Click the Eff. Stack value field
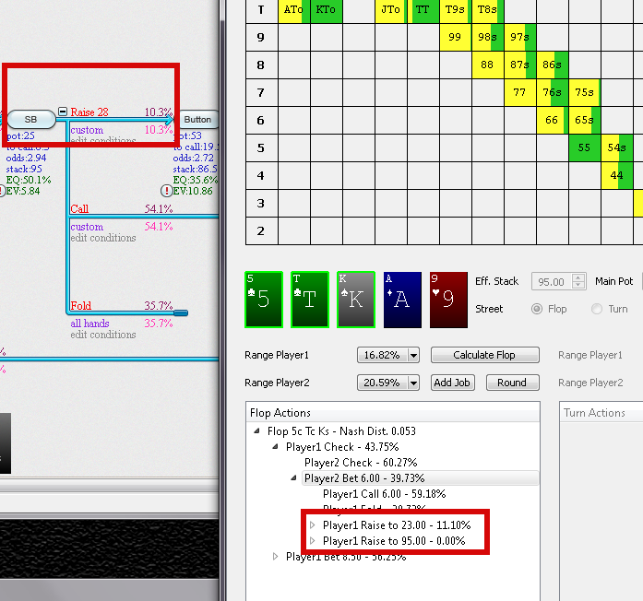The height and width of the screenshot is (601, 643). pyautogui.click(x=551, y=281)
